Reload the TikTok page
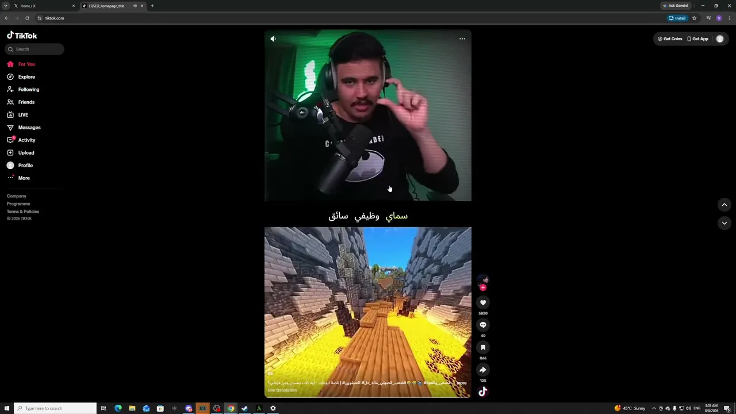Screen dimensions: 736x414 (x=27, y=18)
